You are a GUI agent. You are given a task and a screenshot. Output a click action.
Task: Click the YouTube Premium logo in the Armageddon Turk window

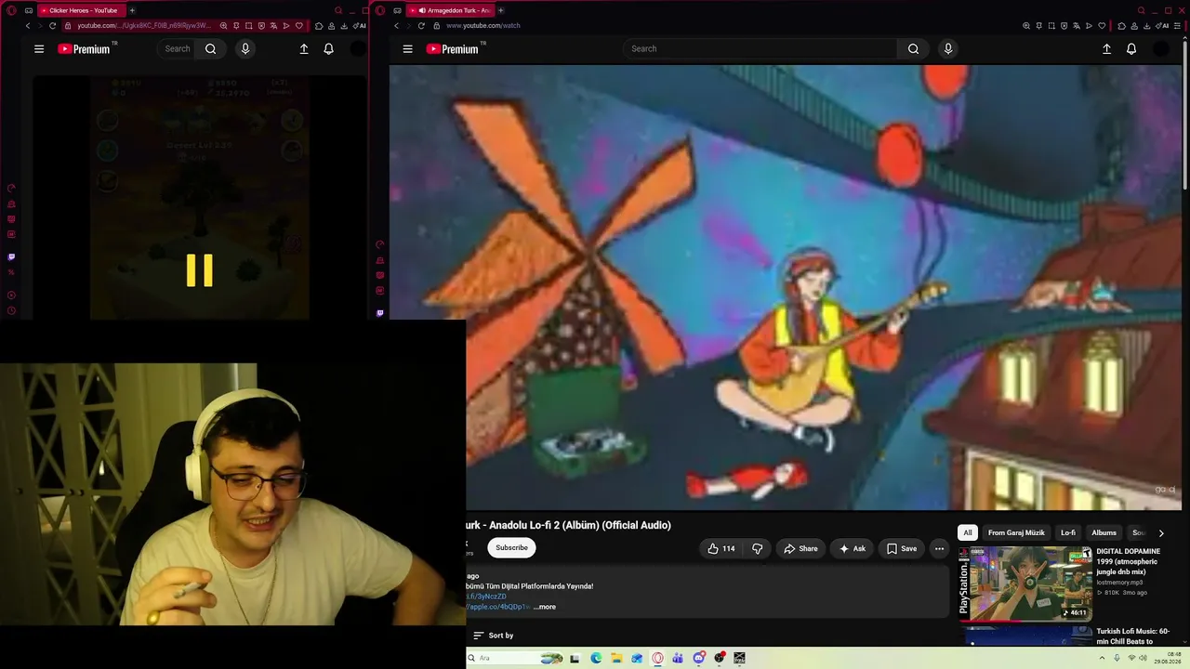[455, 49]
